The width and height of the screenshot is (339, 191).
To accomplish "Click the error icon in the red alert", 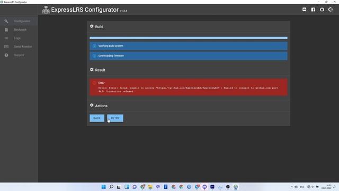I will coord(94,83).
